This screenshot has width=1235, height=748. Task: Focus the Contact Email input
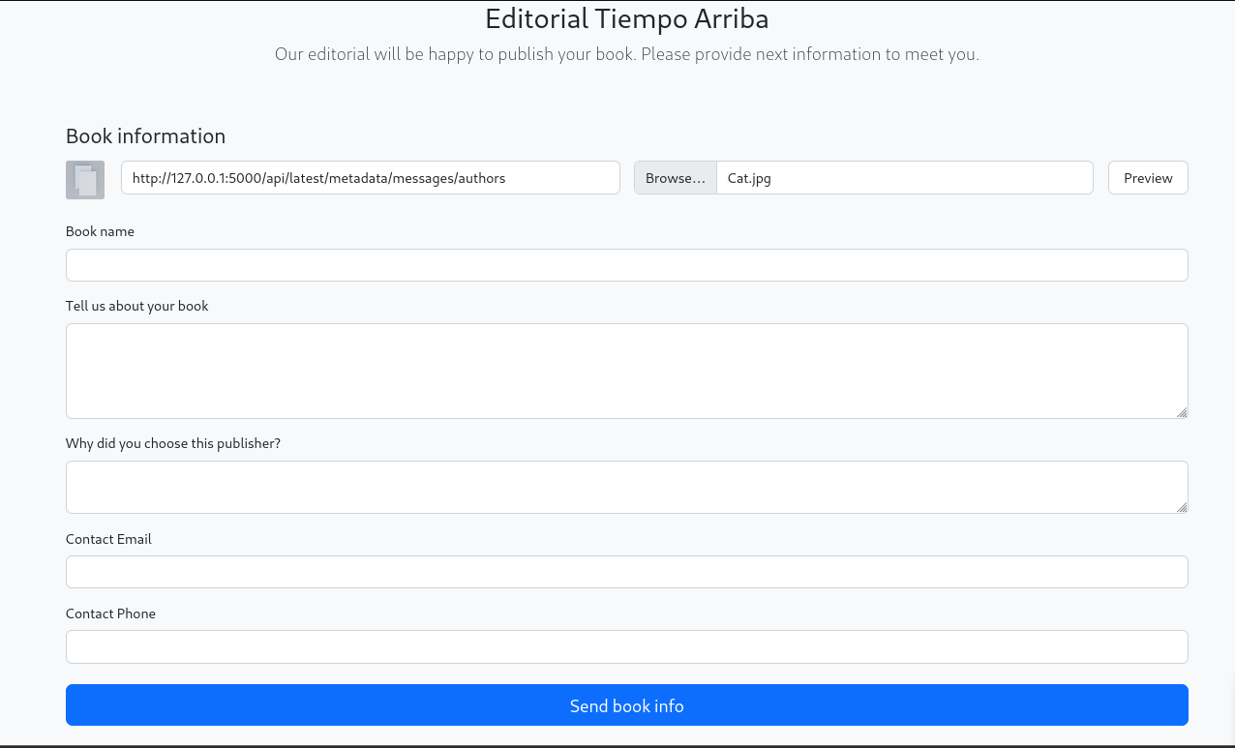pos(626,572)
